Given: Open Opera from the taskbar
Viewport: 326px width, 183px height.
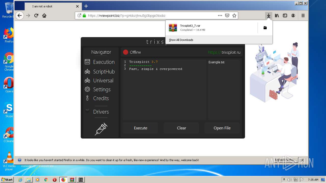Looking at the screenshot, I should point(55,180).
